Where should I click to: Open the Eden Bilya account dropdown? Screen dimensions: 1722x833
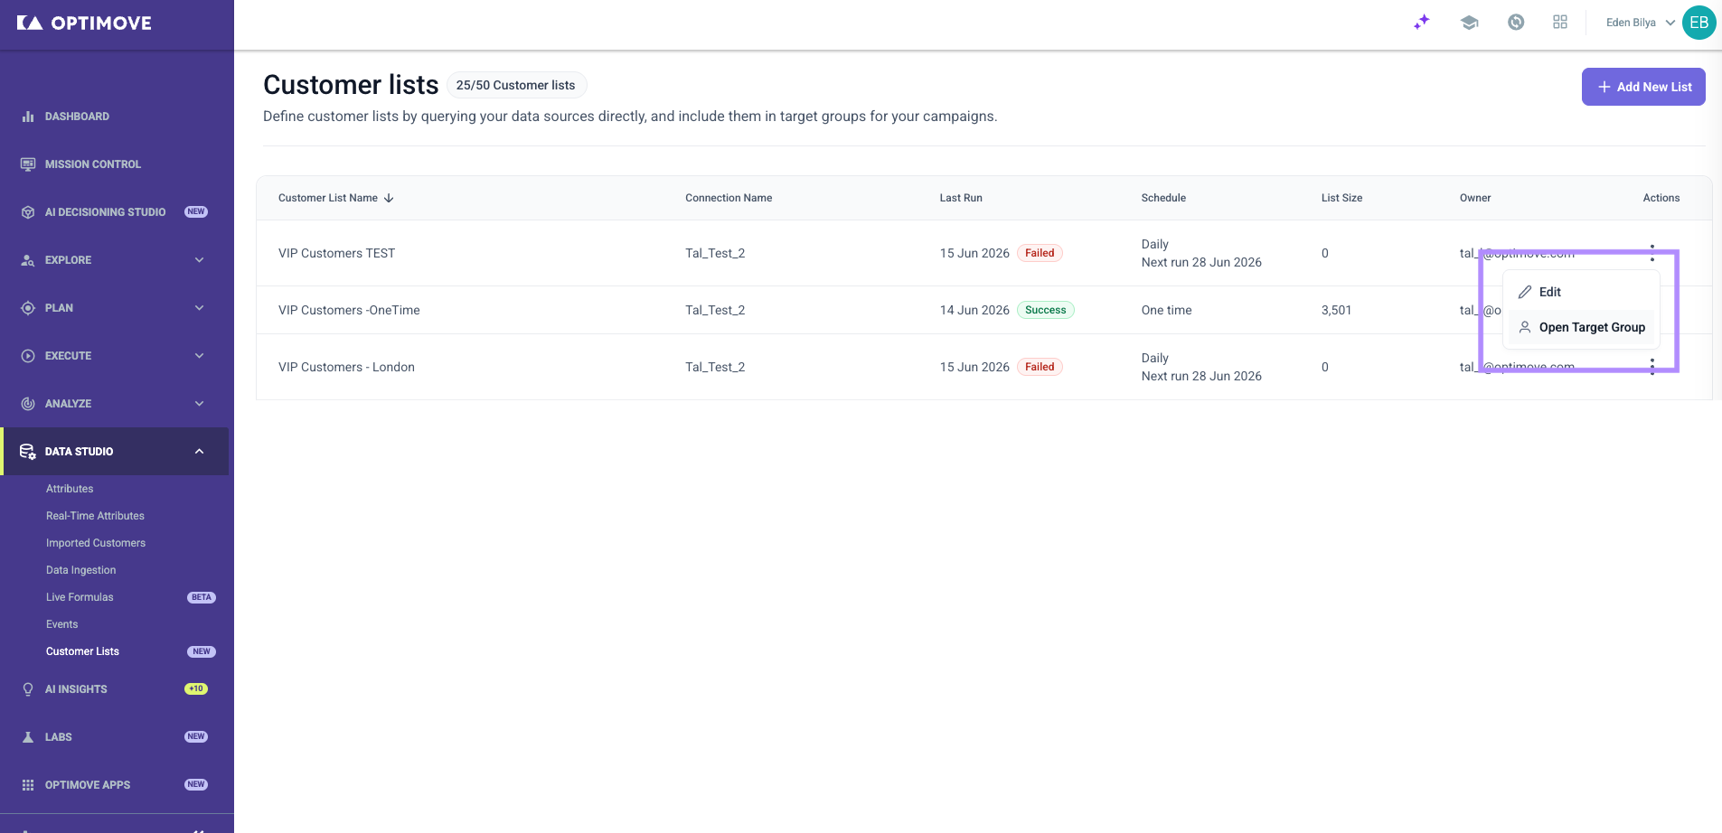click(1641, 23)
